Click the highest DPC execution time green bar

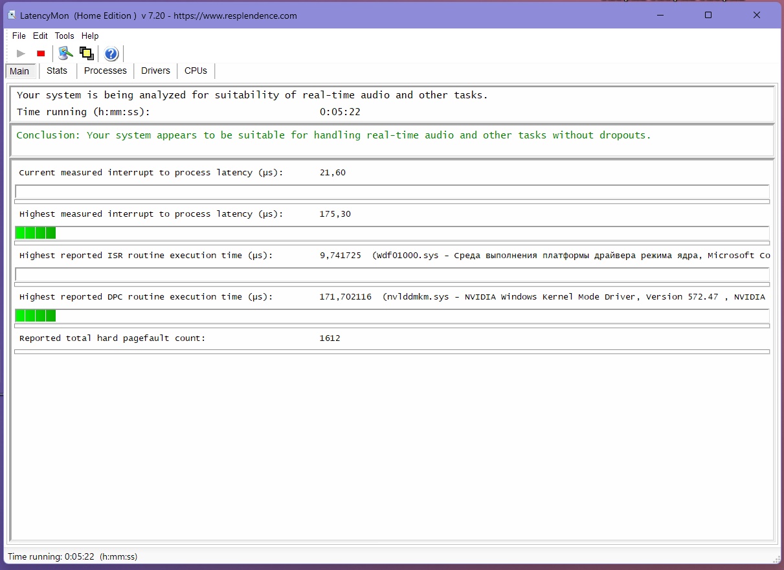point(392,316)
